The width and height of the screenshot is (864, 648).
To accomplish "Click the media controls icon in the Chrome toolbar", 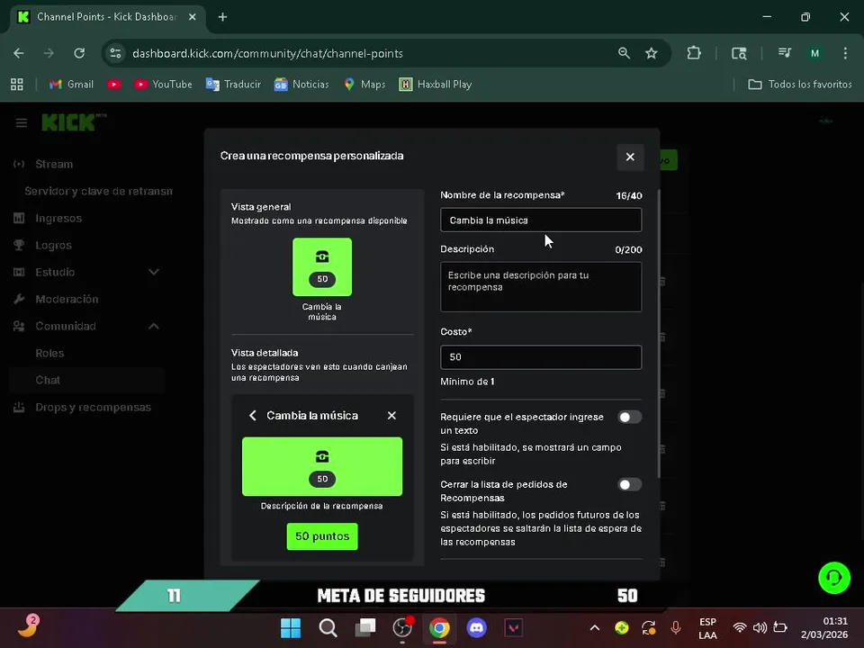I will click(x=784, y=53).
